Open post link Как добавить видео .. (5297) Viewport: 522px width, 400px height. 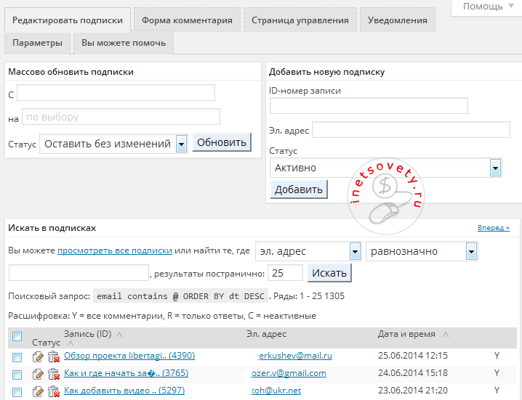click(124, 391)
